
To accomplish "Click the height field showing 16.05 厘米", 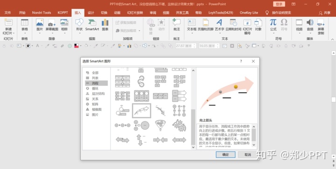I will point(209,46).
